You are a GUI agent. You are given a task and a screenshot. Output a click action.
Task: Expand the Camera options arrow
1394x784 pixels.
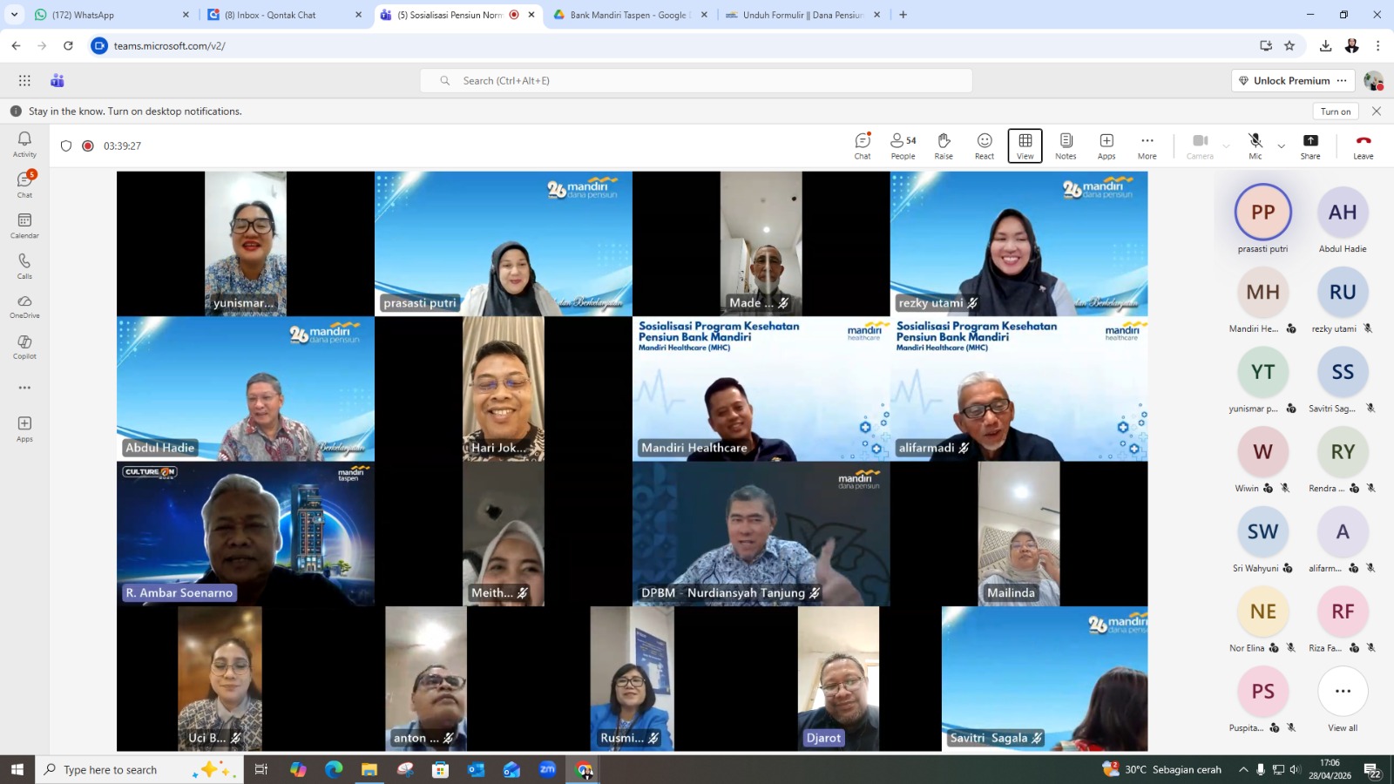pyautogui.click(x=1226, y=146)
